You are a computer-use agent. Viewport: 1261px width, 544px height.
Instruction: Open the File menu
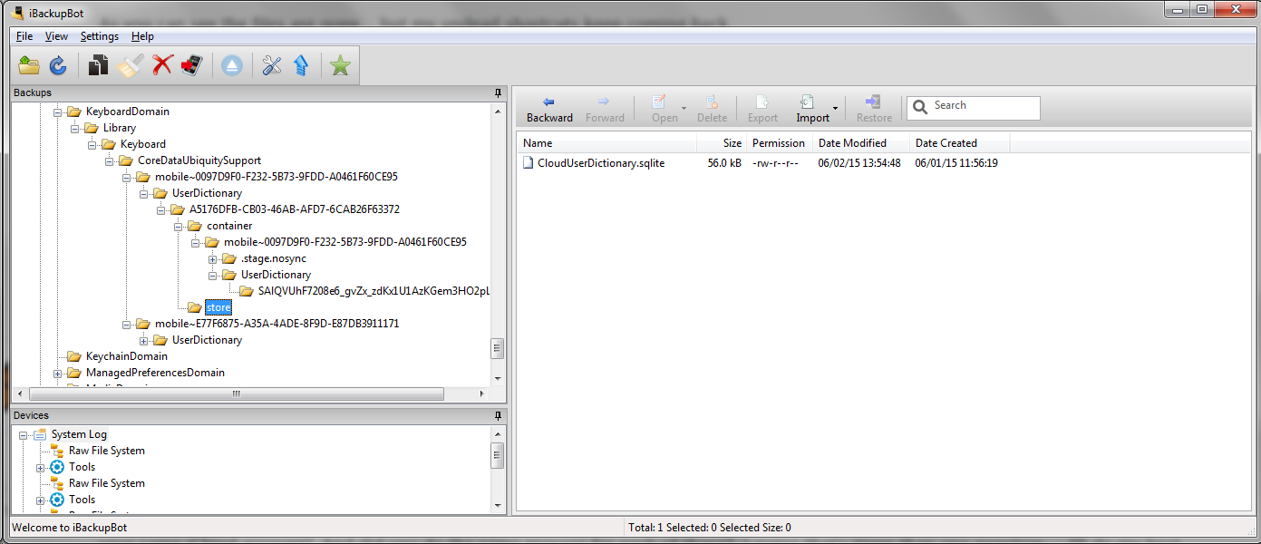(24, 36)
